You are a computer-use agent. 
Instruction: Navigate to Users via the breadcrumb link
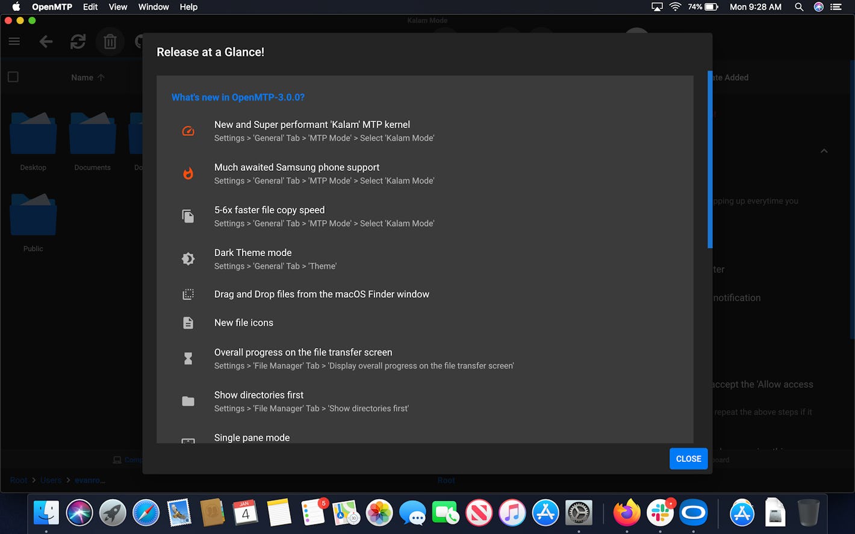[51, 480]
